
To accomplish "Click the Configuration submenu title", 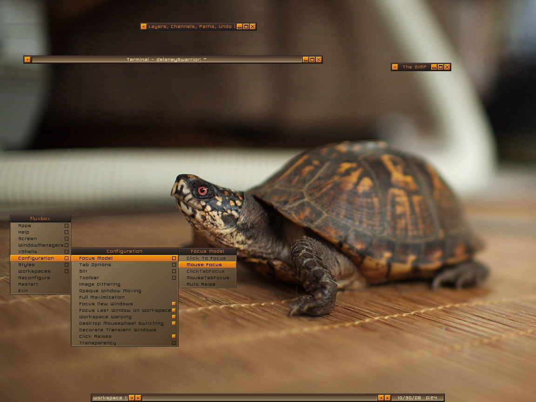I will pyautogui.click(x=125, y=251).
